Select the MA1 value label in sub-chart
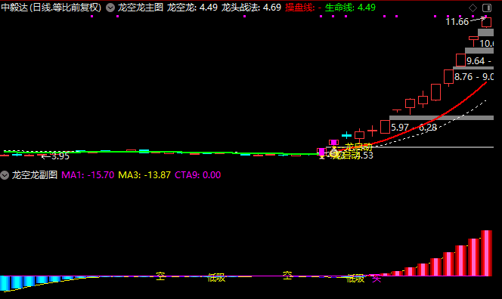 [88, 175]
